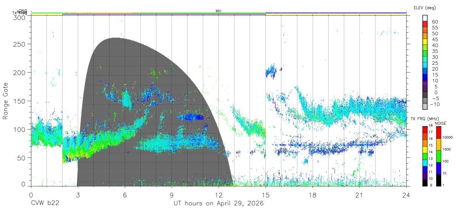
Task: Select the yellow TX FRQ swatch between 14 and 15
Action: point(425,150)
